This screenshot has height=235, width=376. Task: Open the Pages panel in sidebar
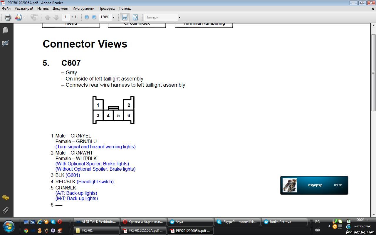[6, 30]
